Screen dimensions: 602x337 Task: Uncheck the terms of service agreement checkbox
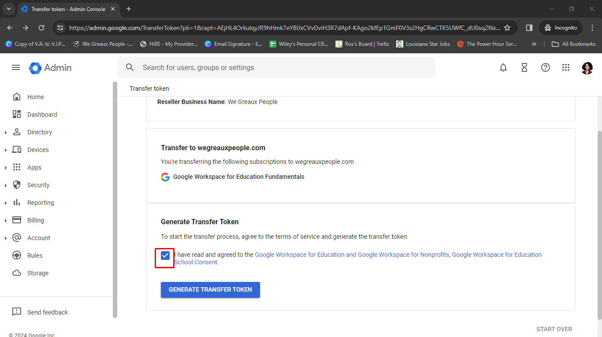click(165, 256)
